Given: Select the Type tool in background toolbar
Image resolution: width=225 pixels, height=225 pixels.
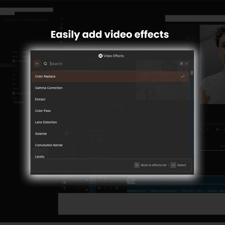Looking at the screenshot, I should point(64,188).
